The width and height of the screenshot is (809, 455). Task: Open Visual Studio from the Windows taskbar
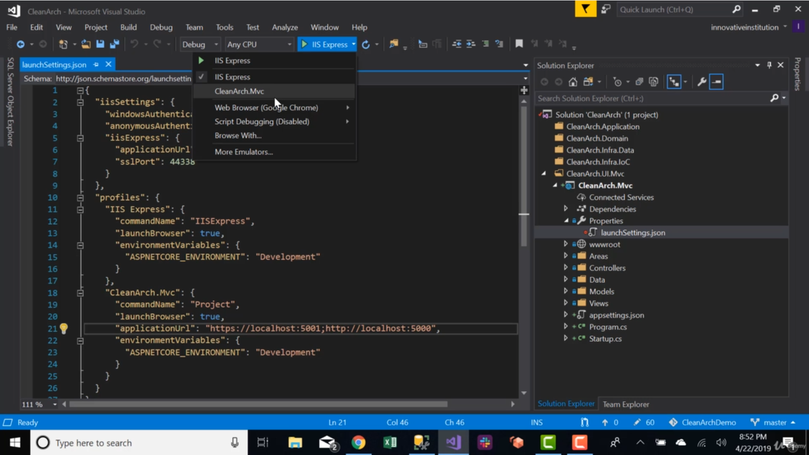coord(453,443)
